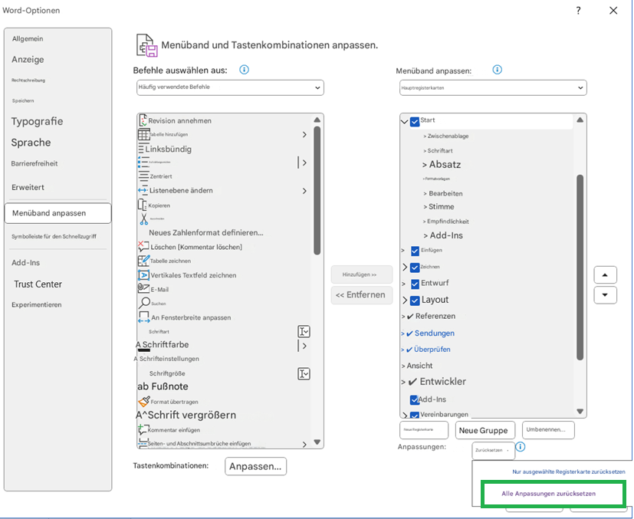The image size is (634, 519).
Task: Click the ribbon tabs list scrollbar thumb
Action: click(x=580, y=267)
